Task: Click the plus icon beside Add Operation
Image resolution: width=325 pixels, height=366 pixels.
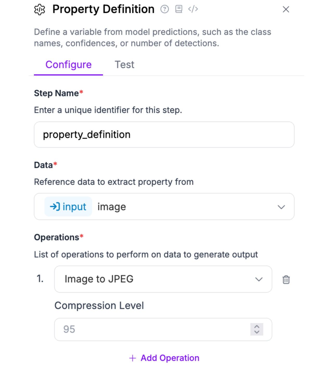Action: tap(133, 358)
